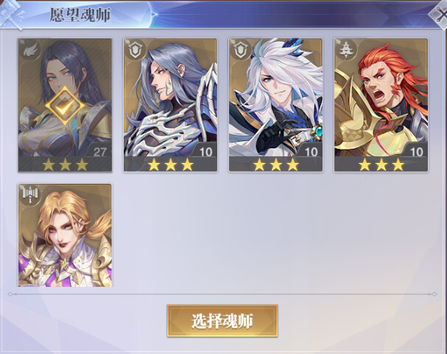Select the gray-haired soul master card
The image size is (447, 354).
170,105
